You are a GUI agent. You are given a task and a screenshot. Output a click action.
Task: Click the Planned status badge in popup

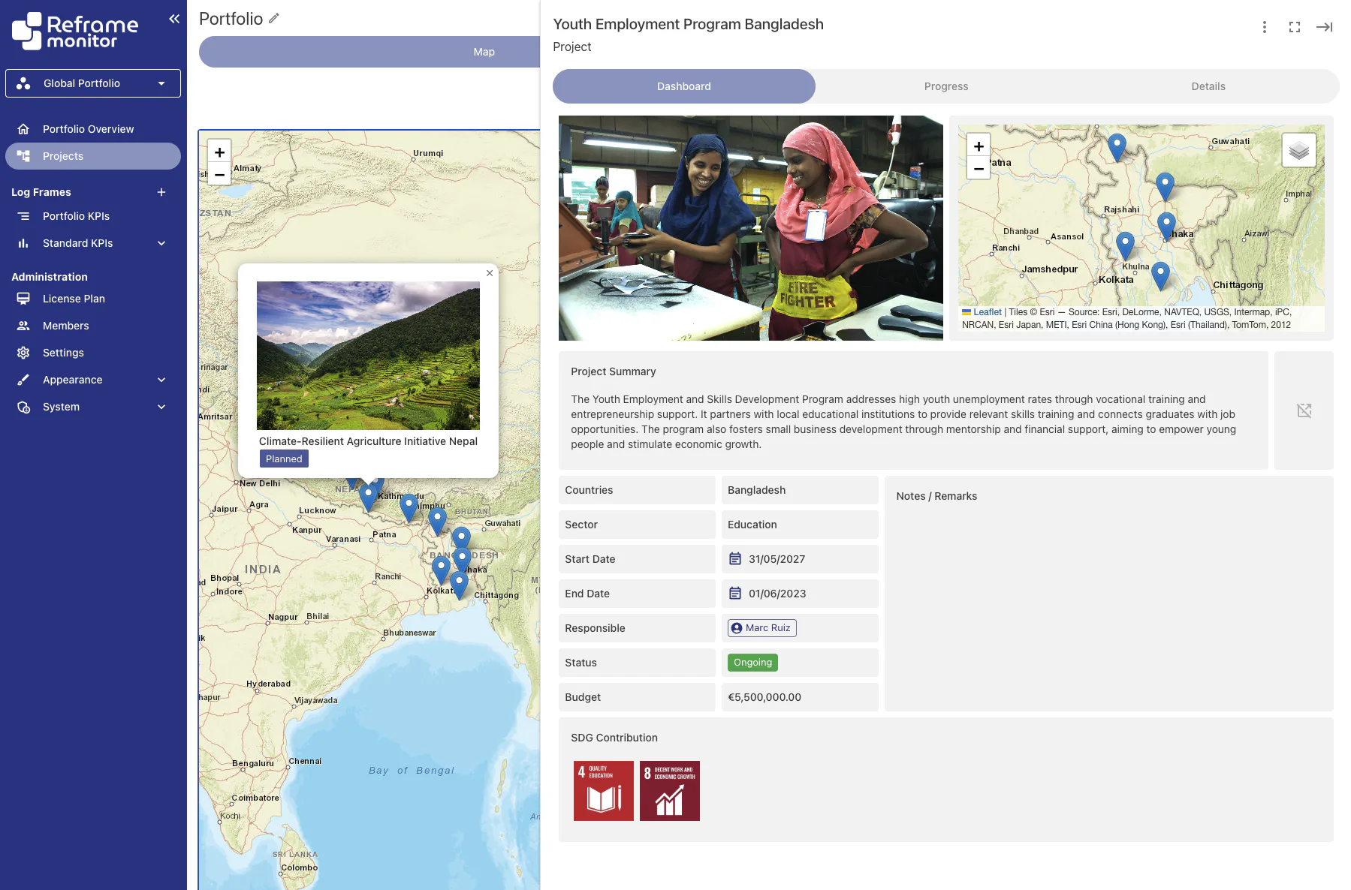pos(284,459)
